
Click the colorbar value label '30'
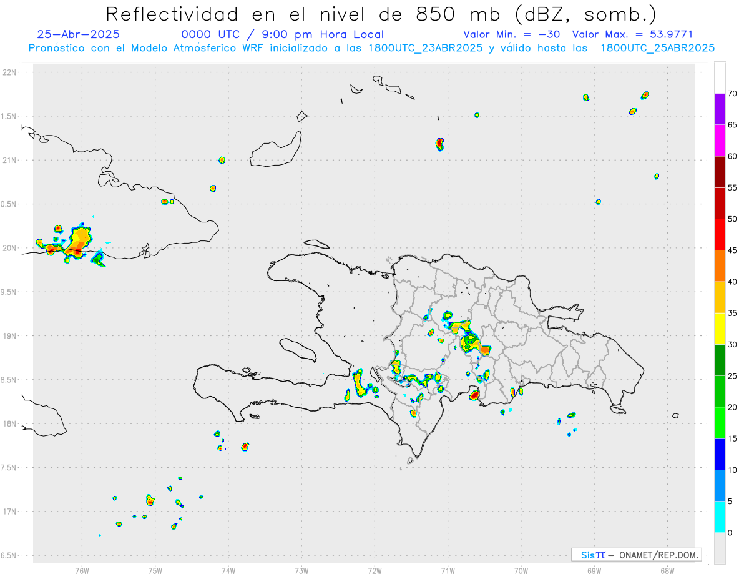(733, 345)
